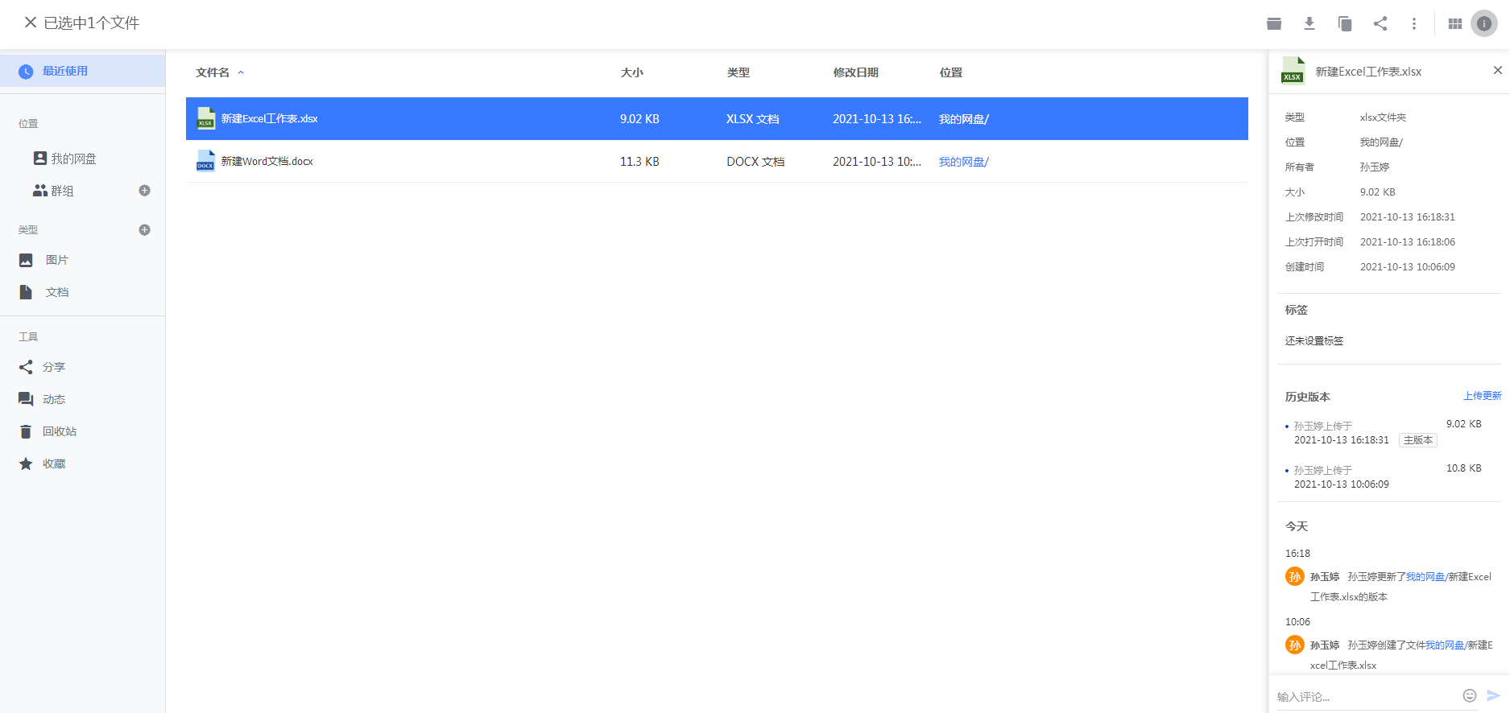
Task: Switch to grid view layout
Action: pos(1454,23)
